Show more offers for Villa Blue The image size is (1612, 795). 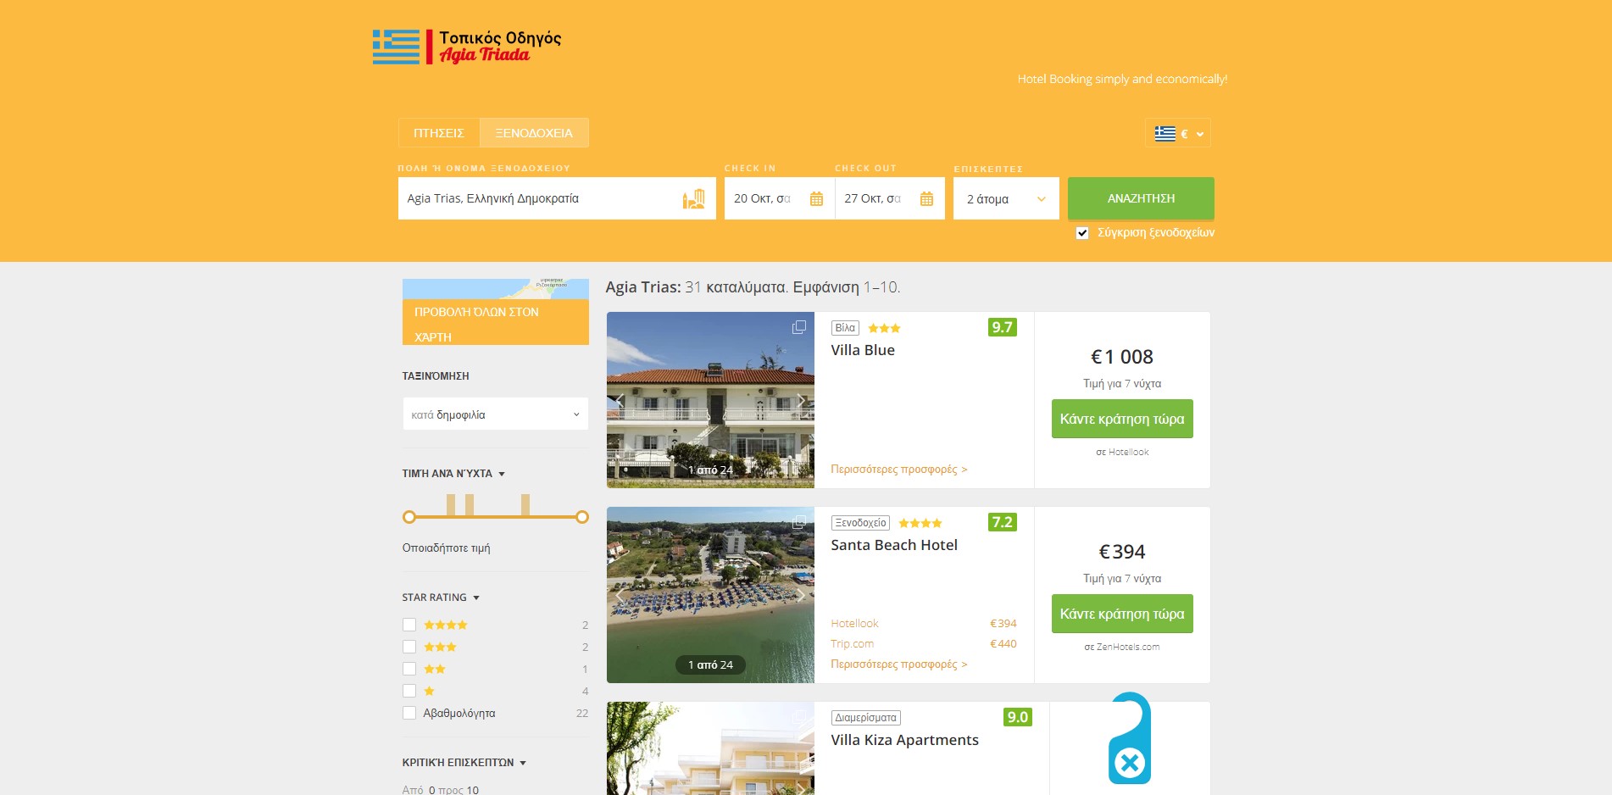click(899, 470)
